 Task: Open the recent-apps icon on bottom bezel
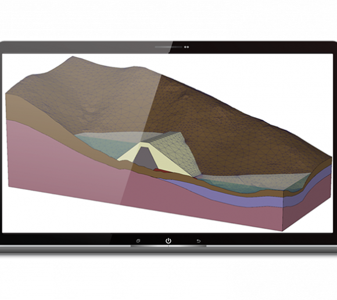[x=138, y=241]
